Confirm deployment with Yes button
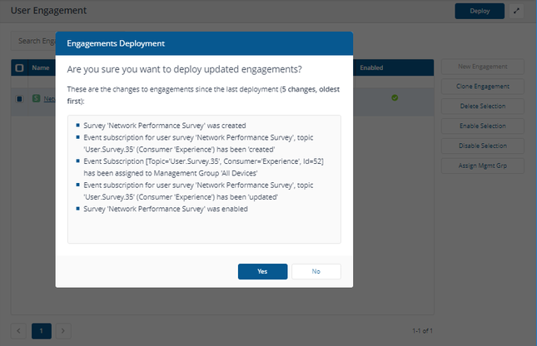 (x=263, y=271)
